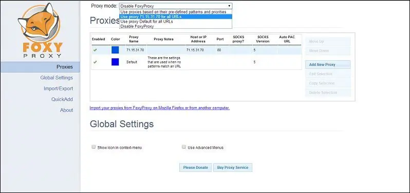Open the About sidebar page

tap(66, 110)
